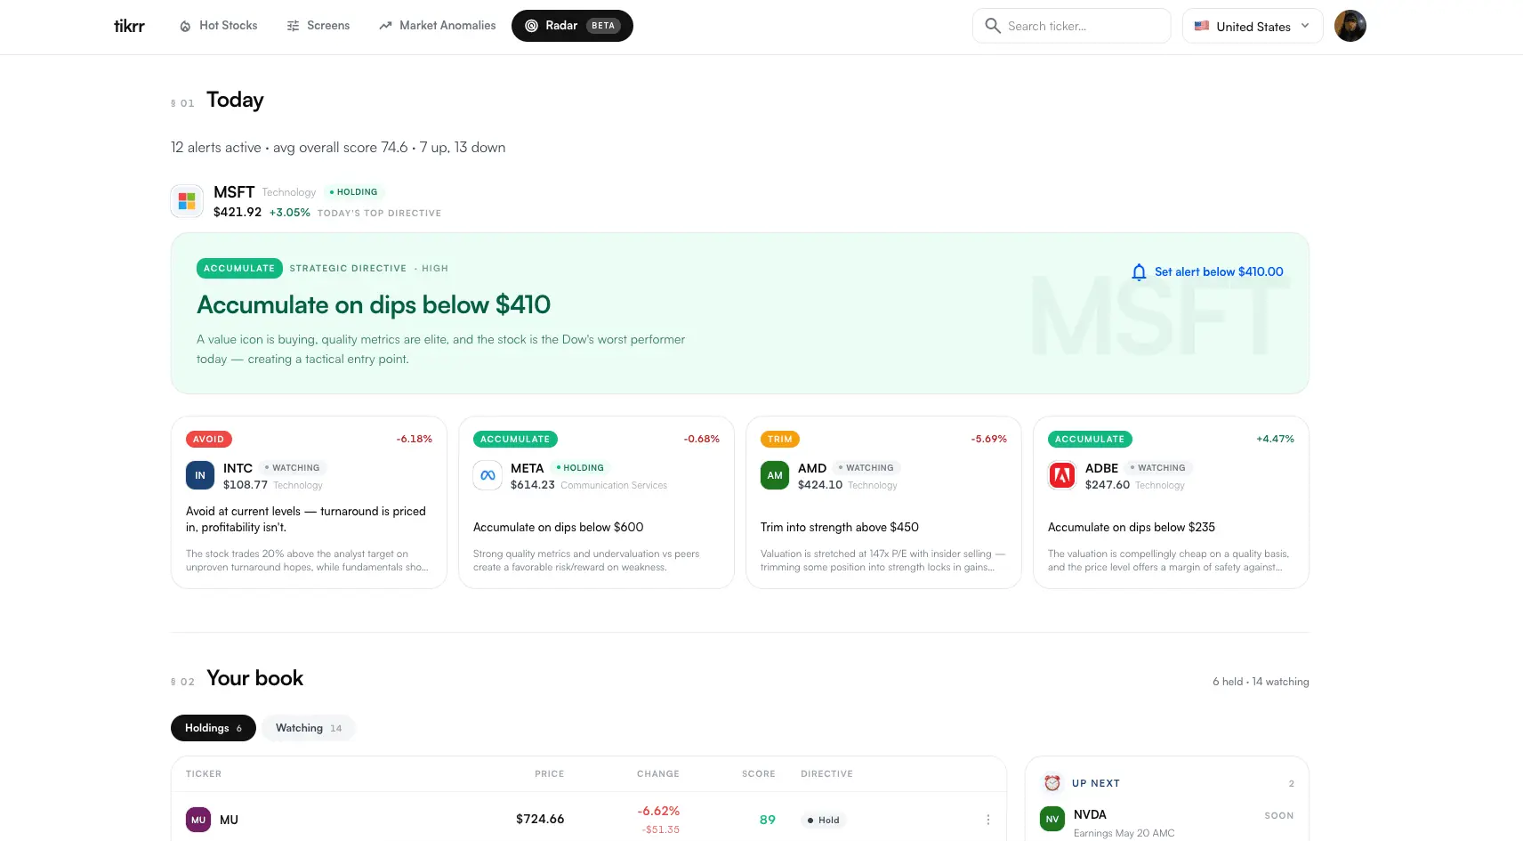The image size is (1523, 841).
Task: Click the TRIM badge on AMD card
Action: [x=780, y=439]
